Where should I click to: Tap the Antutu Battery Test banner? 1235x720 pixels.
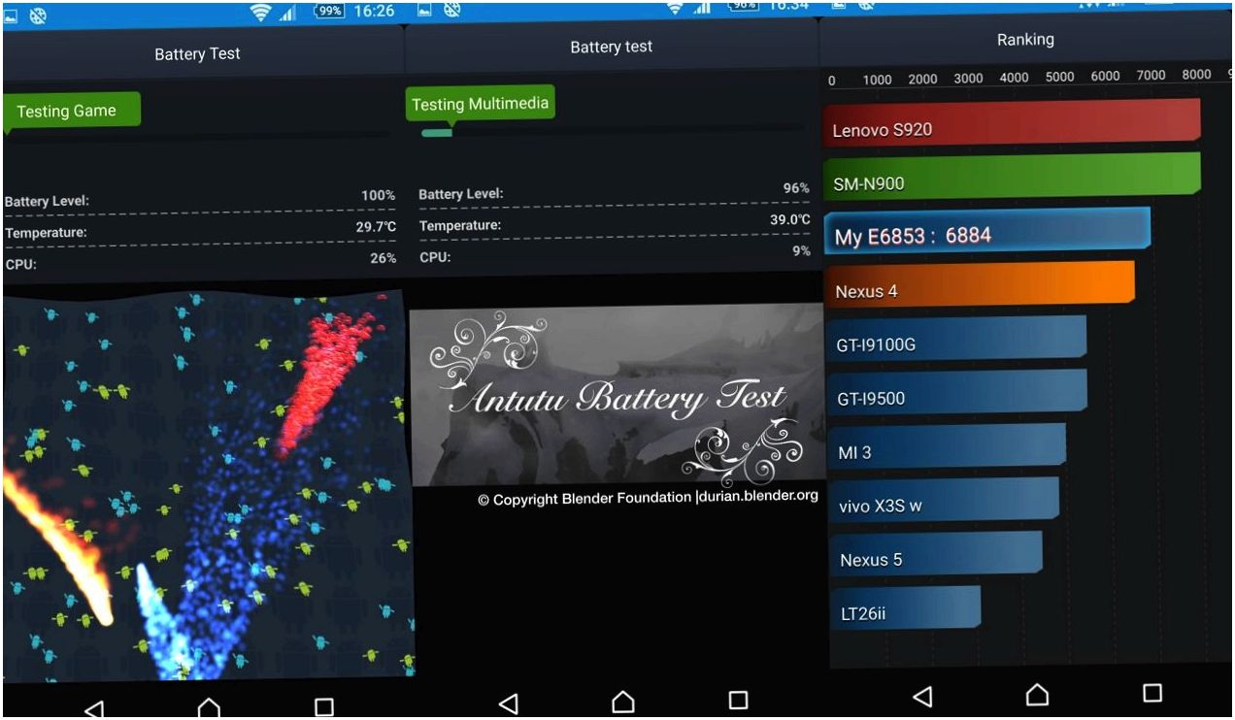click(617, 396)
